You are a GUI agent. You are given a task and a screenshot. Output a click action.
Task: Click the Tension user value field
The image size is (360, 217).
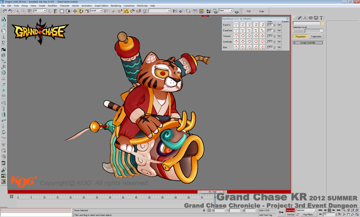tap(270, 36)
